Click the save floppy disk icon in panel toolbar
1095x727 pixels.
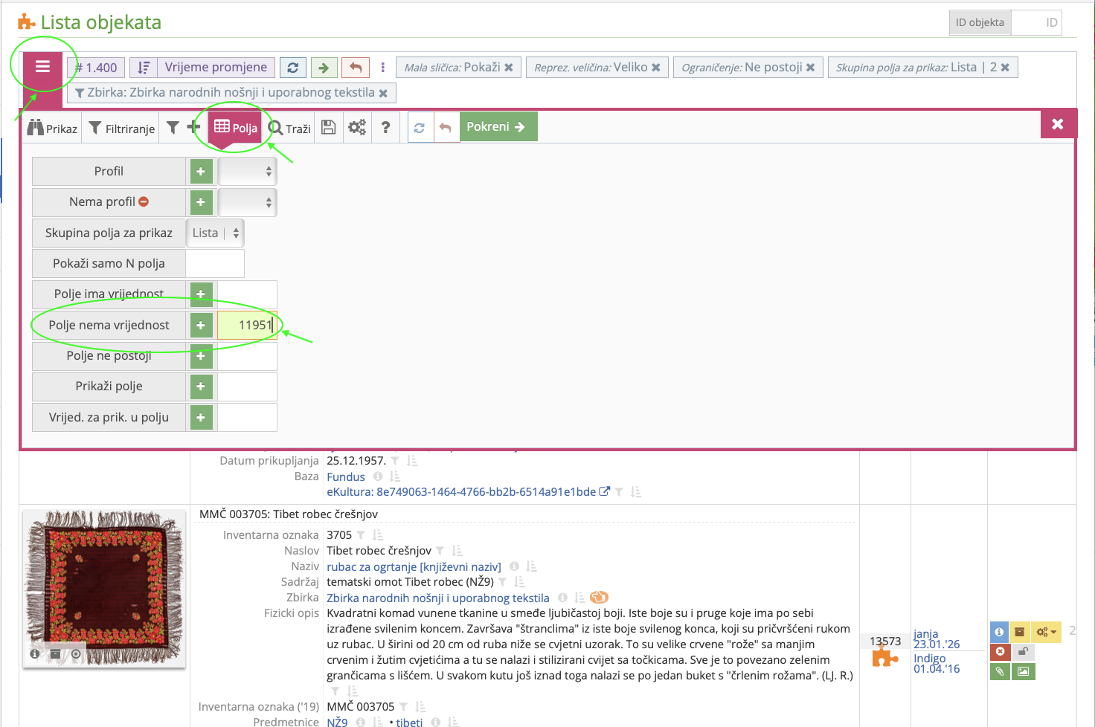328,127
